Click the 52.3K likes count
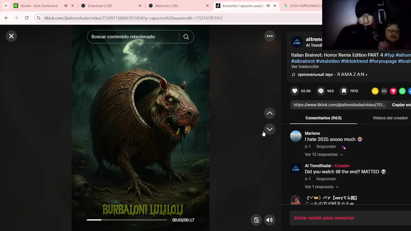411x231 pixels. click(x=306, y=91)
